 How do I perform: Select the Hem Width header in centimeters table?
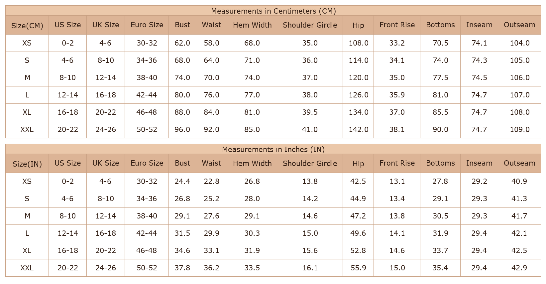[252, 25]
